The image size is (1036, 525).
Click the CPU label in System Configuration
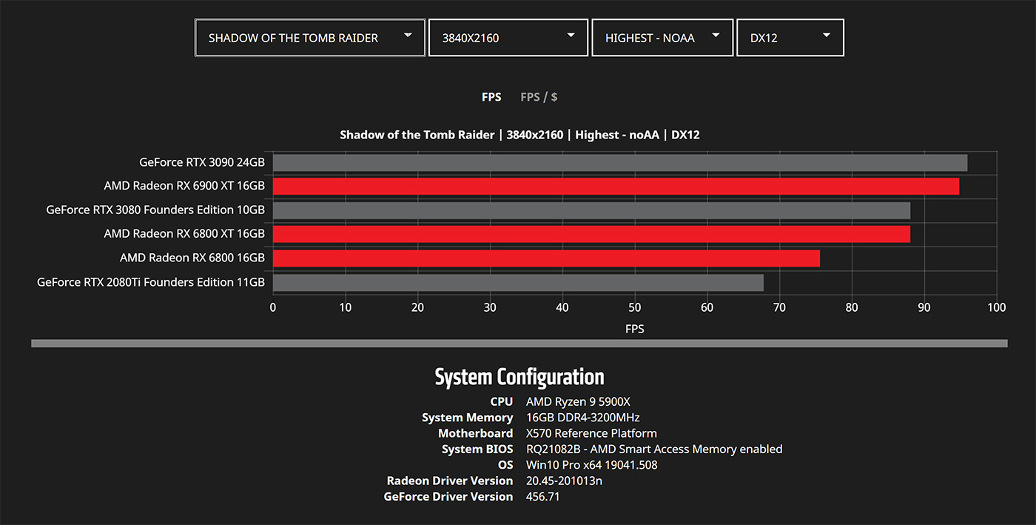point(501,401)
